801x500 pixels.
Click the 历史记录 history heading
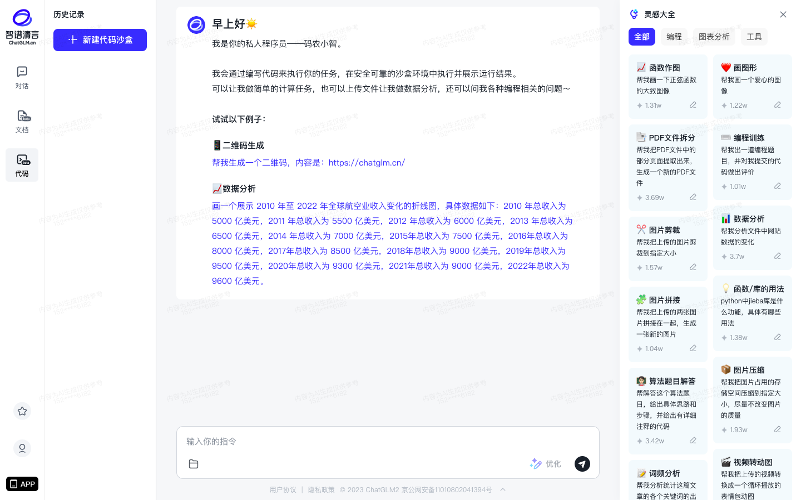click(x=69, y=14)
